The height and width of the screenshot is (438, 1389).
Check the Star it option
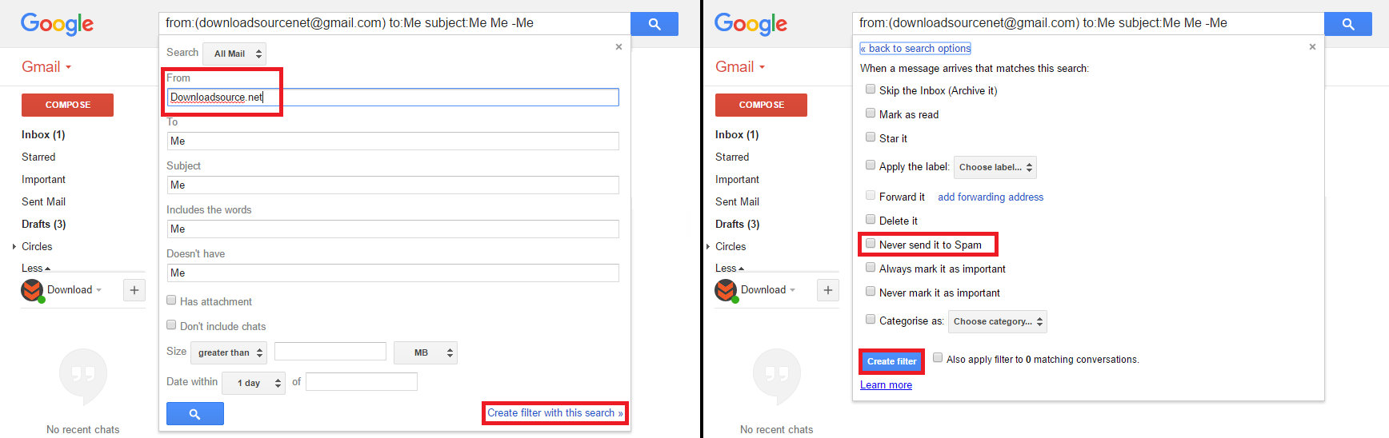tap(871, 137)
